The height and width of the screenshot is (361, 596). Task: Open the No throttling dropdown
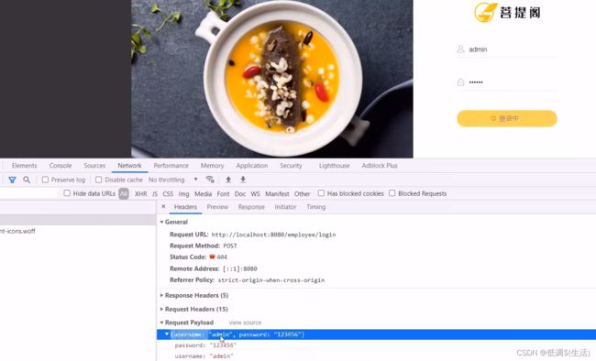[x=173, y=180]
